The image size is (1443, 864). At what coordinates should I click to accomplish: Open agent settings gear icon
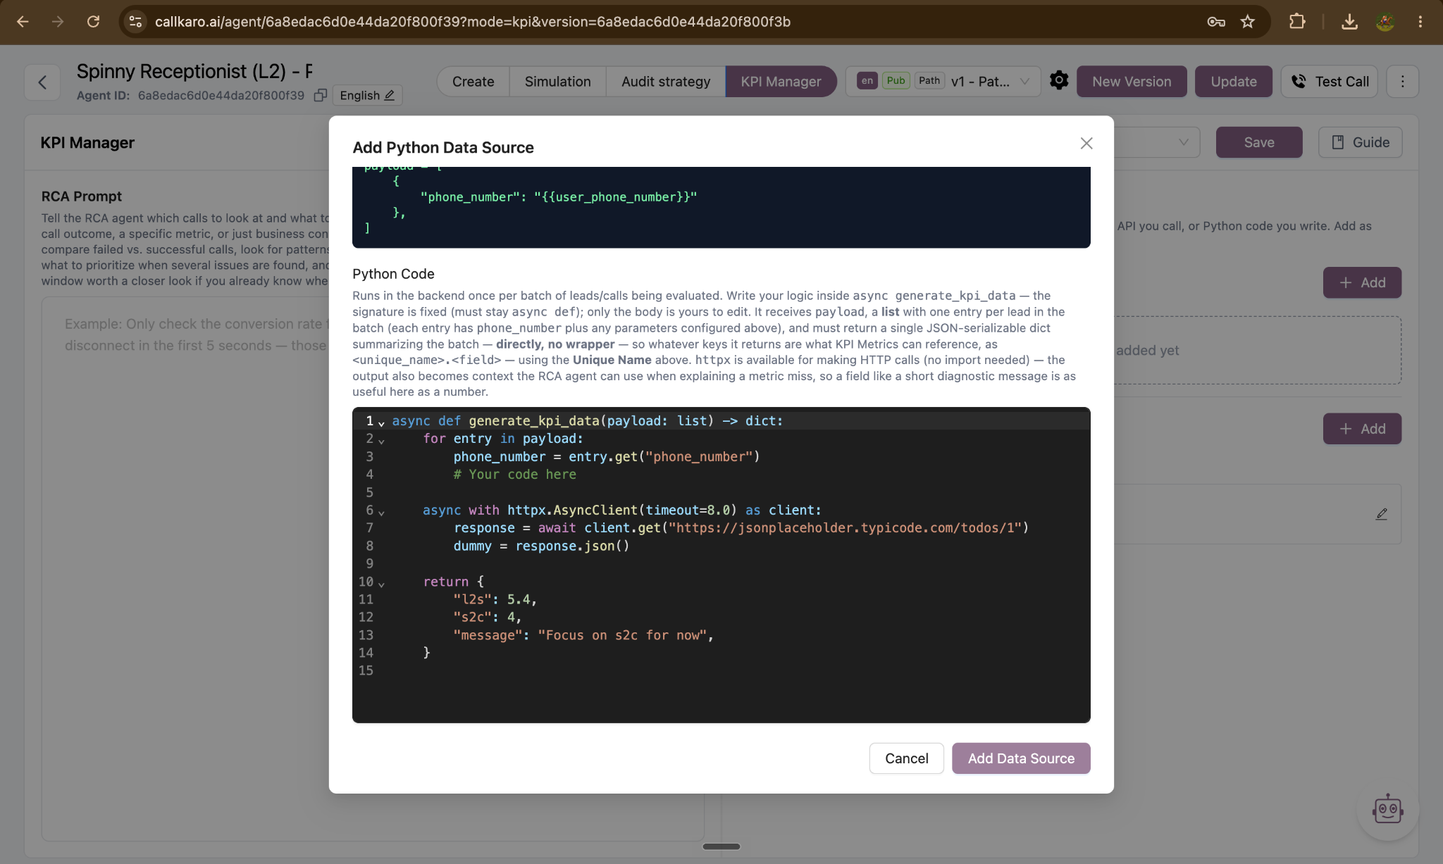[x=1058, y=80]
